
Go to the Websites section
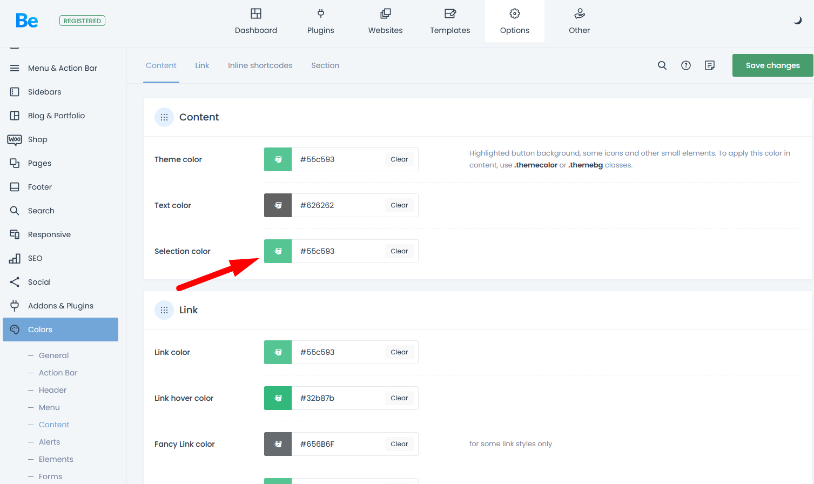(386, 21)
